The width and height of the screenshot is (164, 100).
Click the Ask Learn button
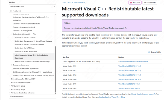tap(135, 3)
